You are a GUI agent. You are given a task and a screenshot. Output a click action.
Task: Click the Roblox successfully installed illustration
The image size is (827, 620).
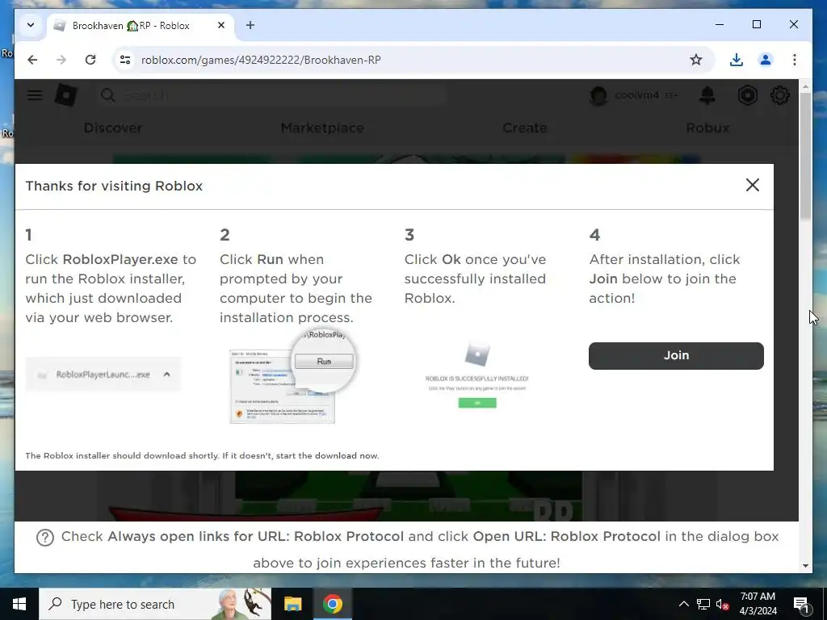pos(476,375)
